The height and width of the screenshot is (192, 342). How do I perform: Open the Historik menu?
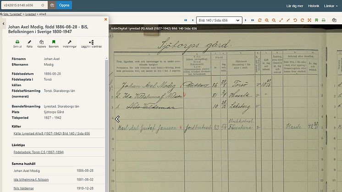coord(314,6)
